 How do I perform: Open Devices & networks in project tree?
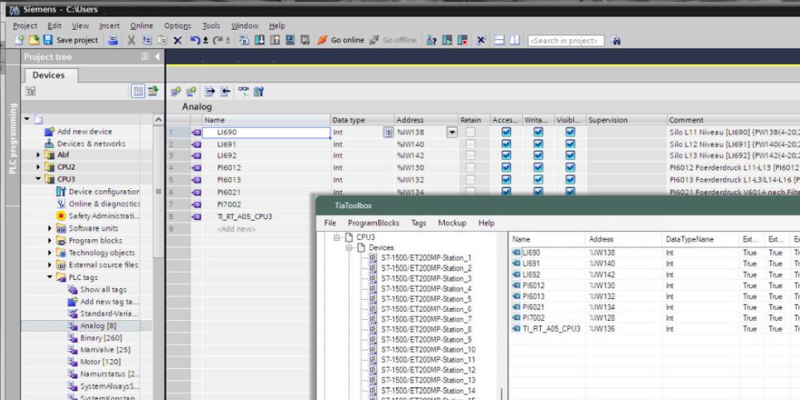(x=91, y=143)
